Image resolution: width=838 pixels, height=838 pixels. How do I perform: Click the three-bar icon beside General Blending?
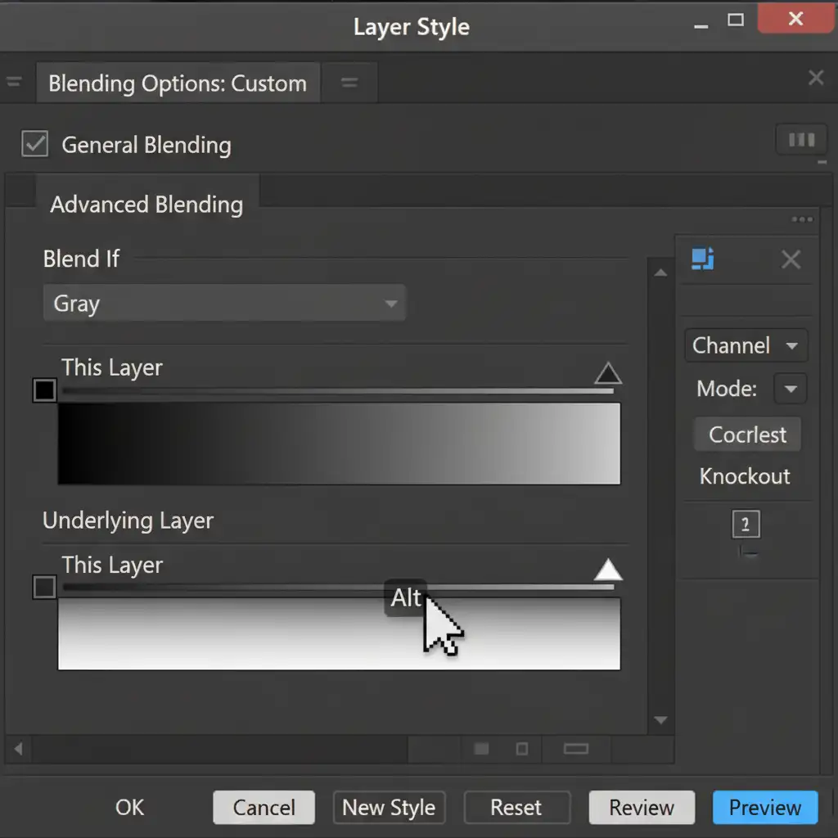[x=800, y=141]
